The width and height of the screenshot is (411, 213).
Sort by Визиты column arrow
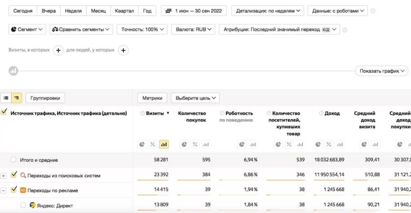click(x=168, y=113)
